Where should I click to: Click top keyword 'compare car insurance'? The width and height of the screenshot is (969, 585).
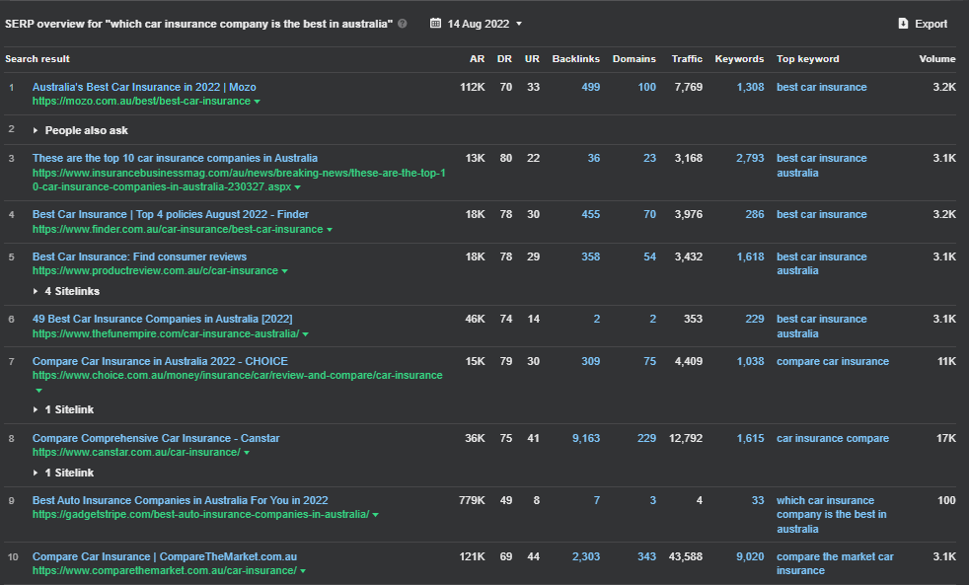pyautogui.click(x=833, y=361)
